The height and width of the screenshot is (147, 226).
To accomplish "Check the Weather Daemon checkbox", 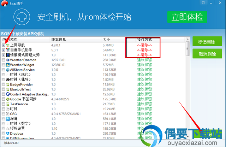I will click(3, 60).
